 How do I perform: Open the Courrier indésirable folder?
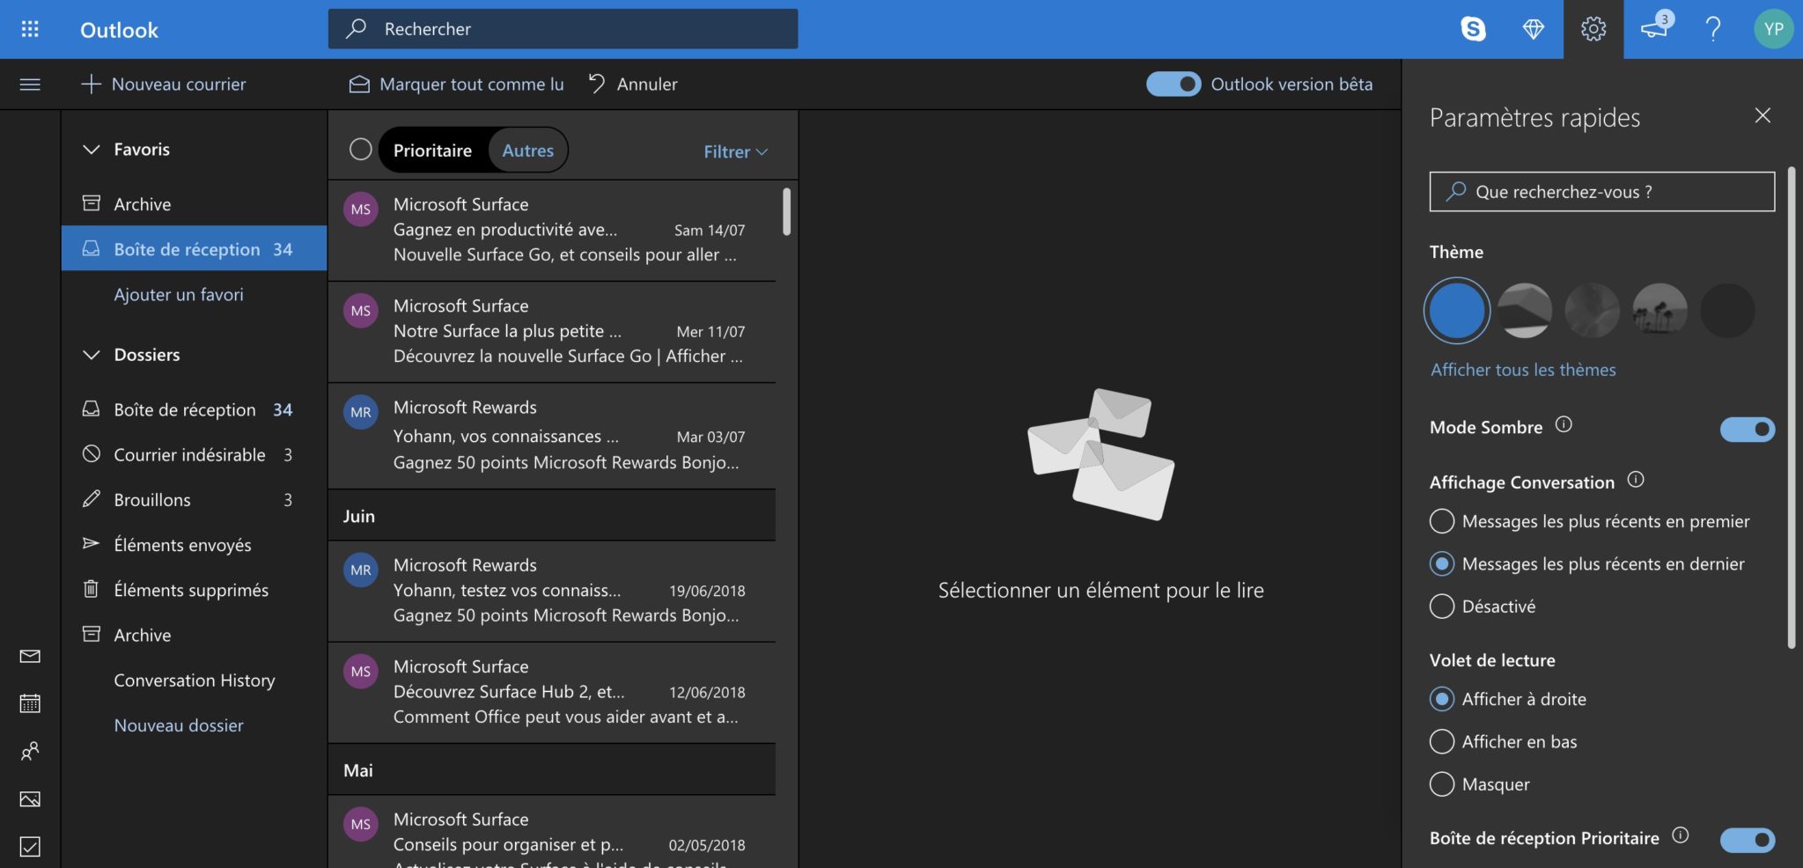coord(189,455)
